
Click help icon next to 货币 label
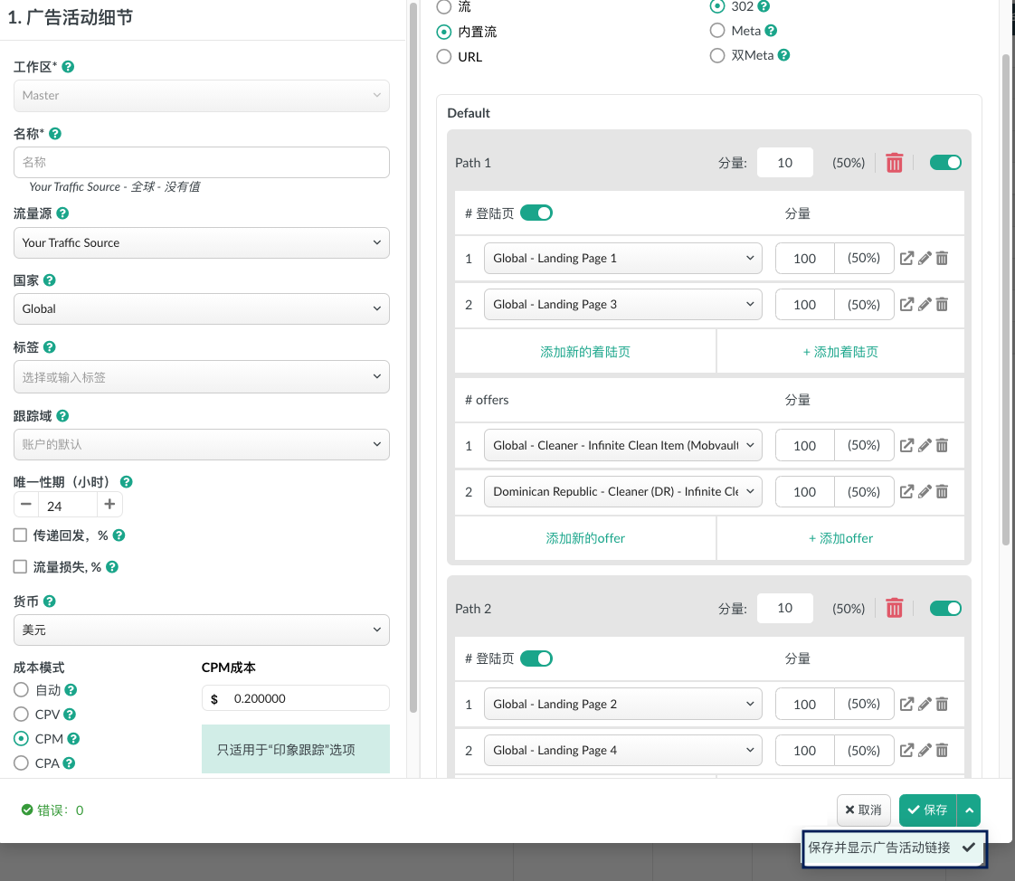[49, 602]
